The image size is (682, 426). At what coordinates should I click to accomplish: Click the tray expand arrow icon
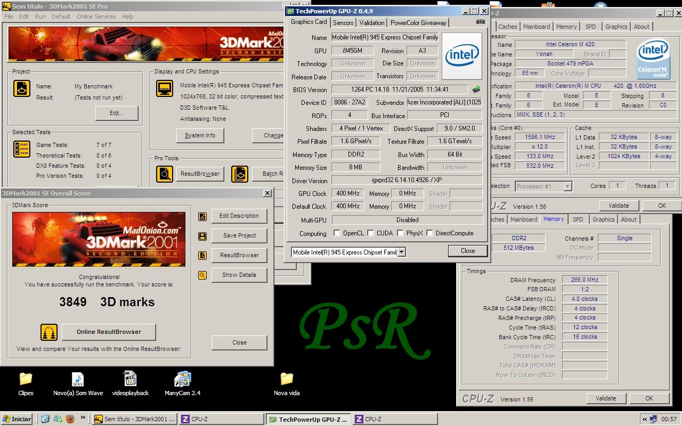point(645,419)
